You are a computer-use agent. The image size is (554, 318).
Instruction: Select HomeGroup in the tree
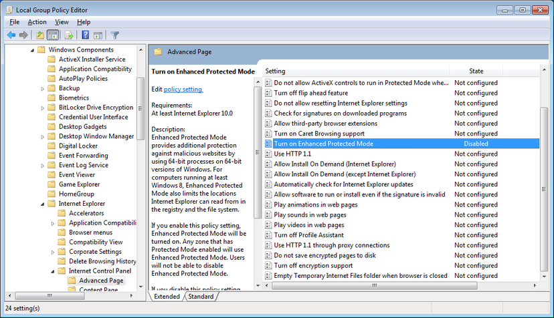tap(76, 194)
